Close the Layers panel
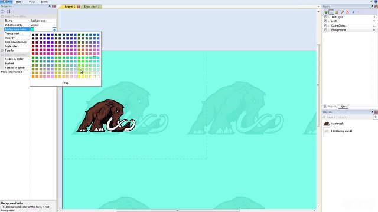378x212 pixels. click(x=376, y=6)
